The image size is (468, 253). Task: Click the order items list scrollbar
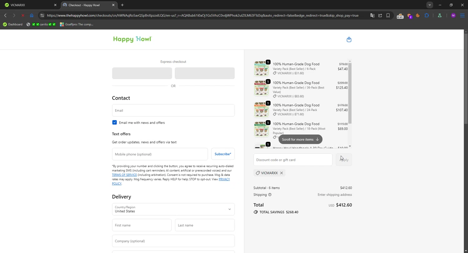tap(350, 93)
